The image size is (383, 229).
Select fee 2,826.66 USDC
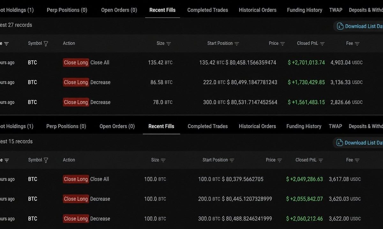[347, 102]
